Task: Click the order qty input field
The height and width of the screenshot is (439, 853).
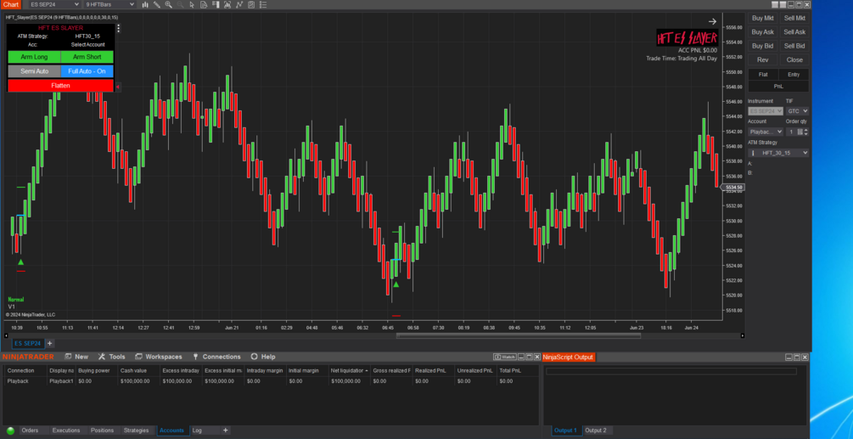Action: click(792, 132)
